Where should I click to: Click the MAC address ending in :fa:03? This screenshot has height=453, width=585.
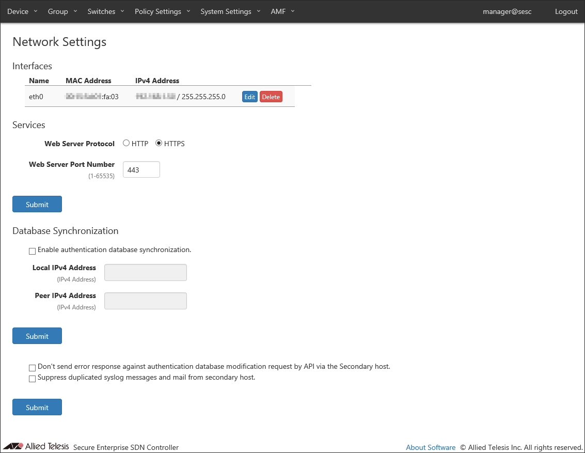coord(92,97)
